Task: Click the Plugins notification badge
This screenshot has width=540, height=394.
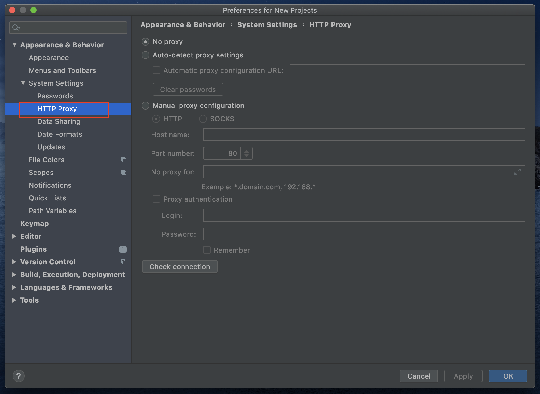Action: [123, 249]
